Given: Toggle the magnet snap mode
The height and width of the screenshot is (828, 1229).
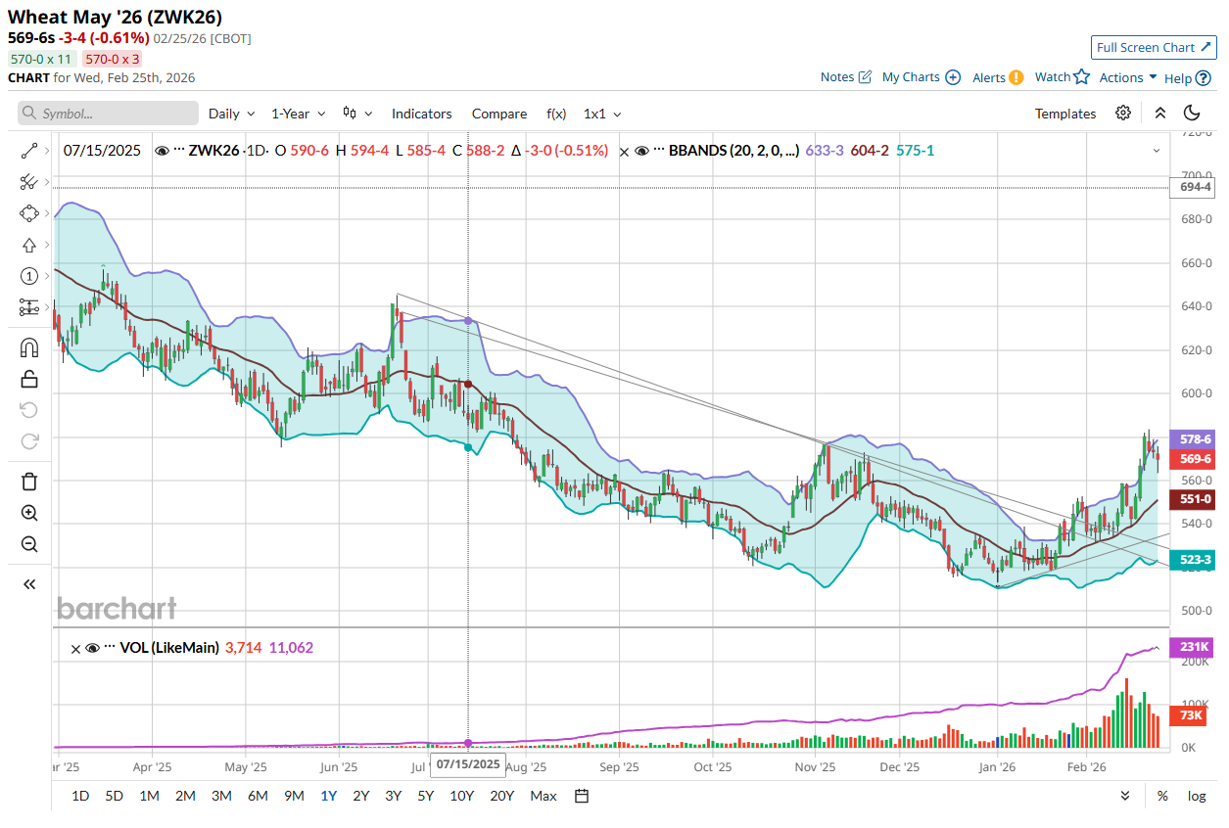Looking at the screenshot, I should click(28, 347).
